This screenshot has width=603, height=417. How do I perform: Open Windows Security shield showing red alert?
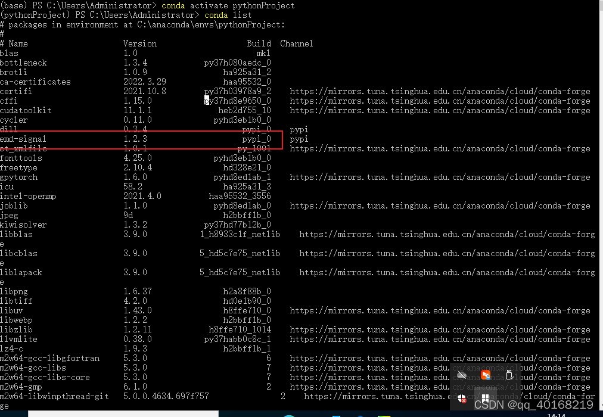click(462, 398)
